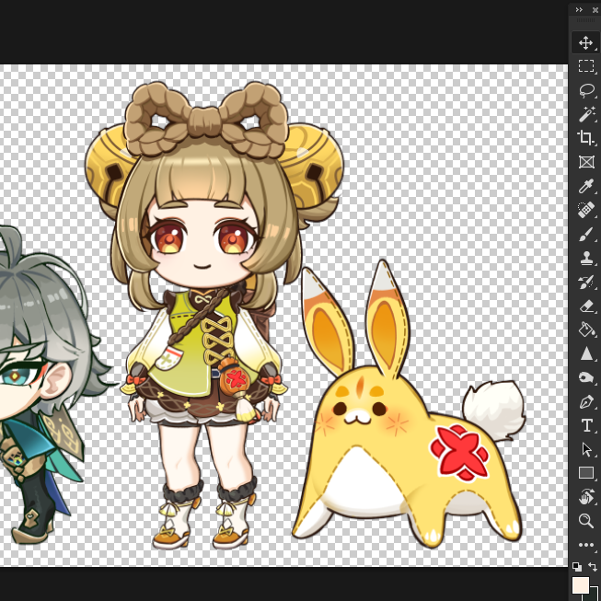Image resolution: width=601 pixels, height=601 pixels.
Task: Select the Clone Stamp tool
Action: [x=585, y=259]
